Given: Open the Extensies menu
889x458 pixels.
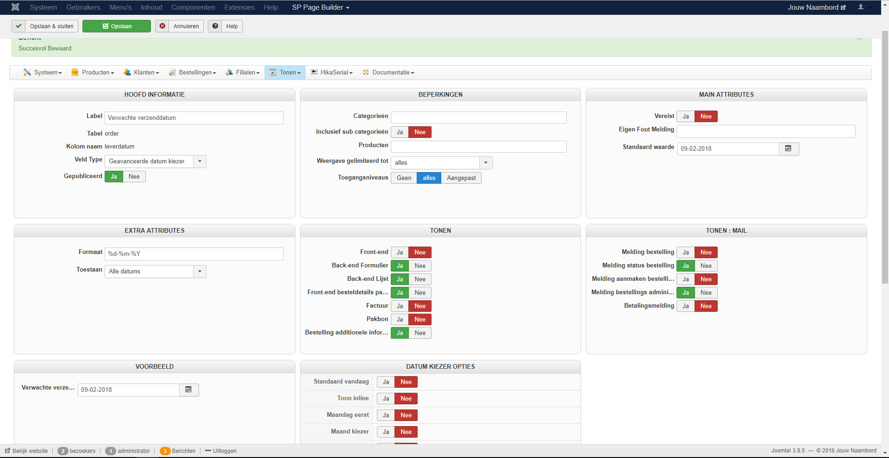Looking at the screenshot, I should pos(239,7).
